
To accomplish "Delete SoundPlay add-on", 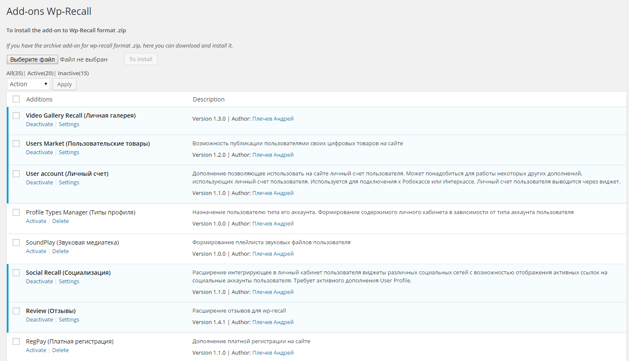I will (x=60, y=251).
